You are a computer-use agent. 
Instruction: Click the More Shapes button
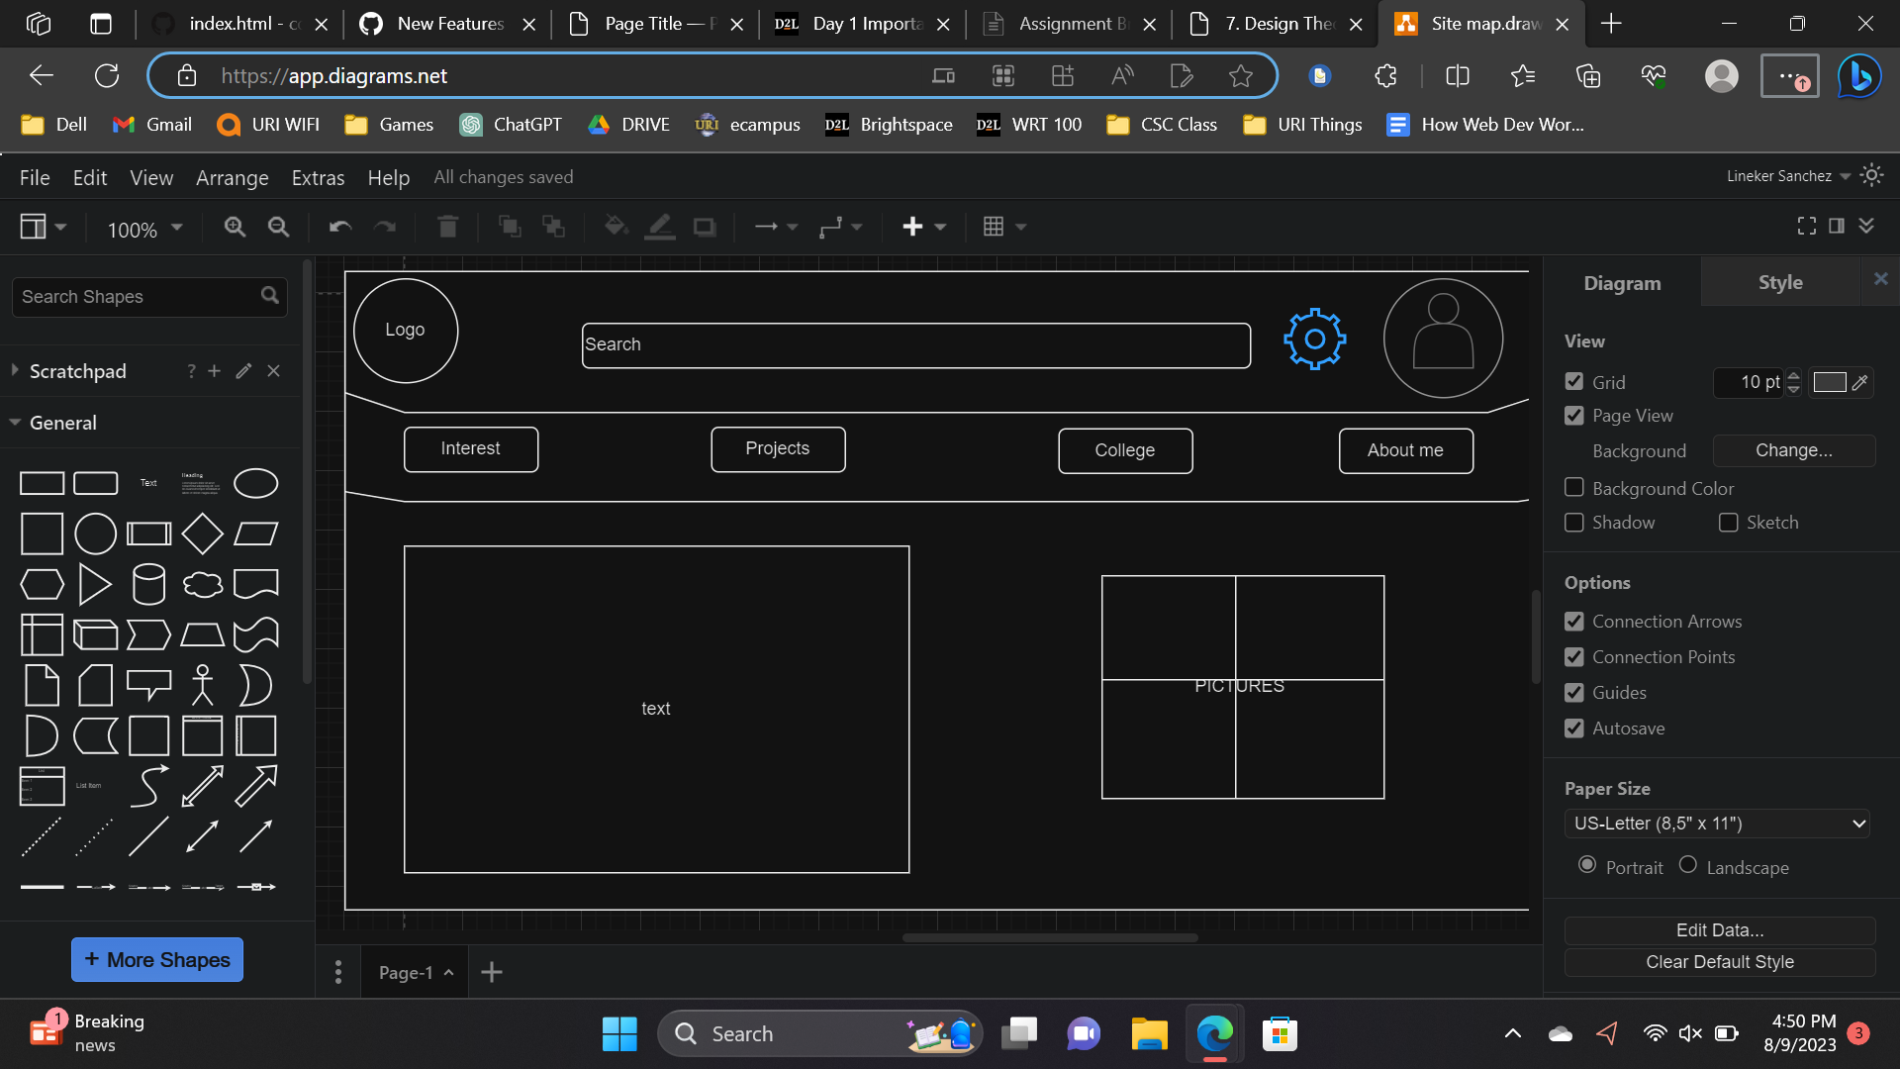[x=155, y=959]
